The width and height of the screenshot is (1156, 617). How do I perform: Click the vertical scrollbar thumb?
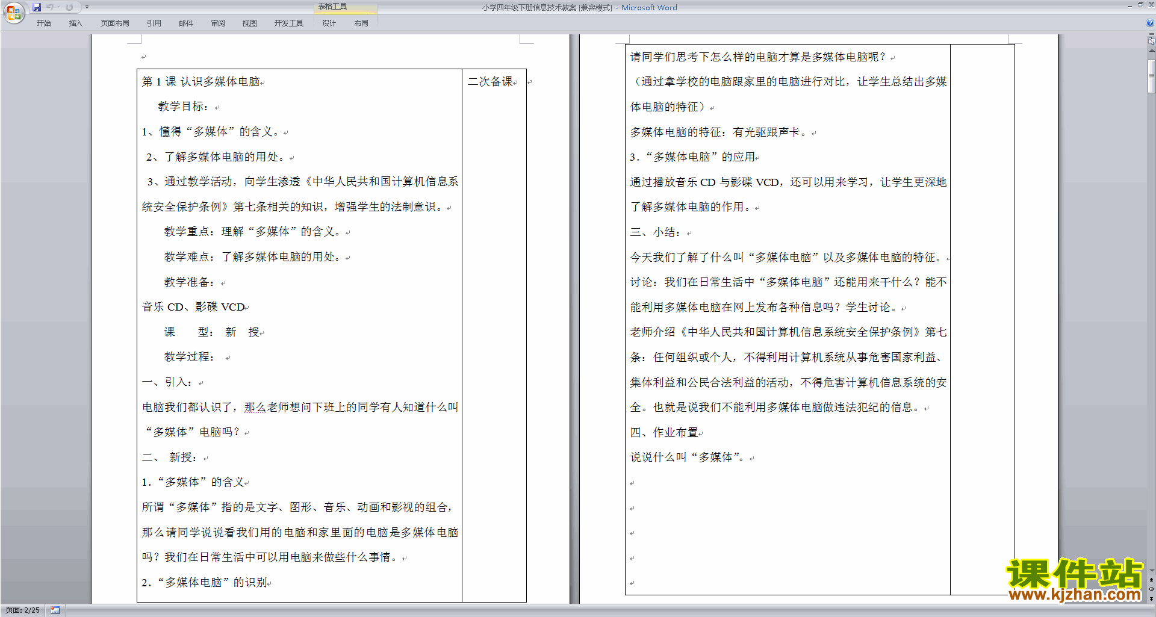click(1151, 75)
